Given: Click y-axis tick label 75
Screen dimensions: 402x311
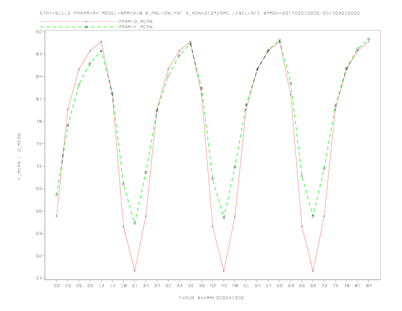Looking at the screenshot, I should [39, 144].
